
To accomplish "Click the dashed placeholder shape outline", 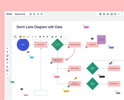I will coord(41,93).
